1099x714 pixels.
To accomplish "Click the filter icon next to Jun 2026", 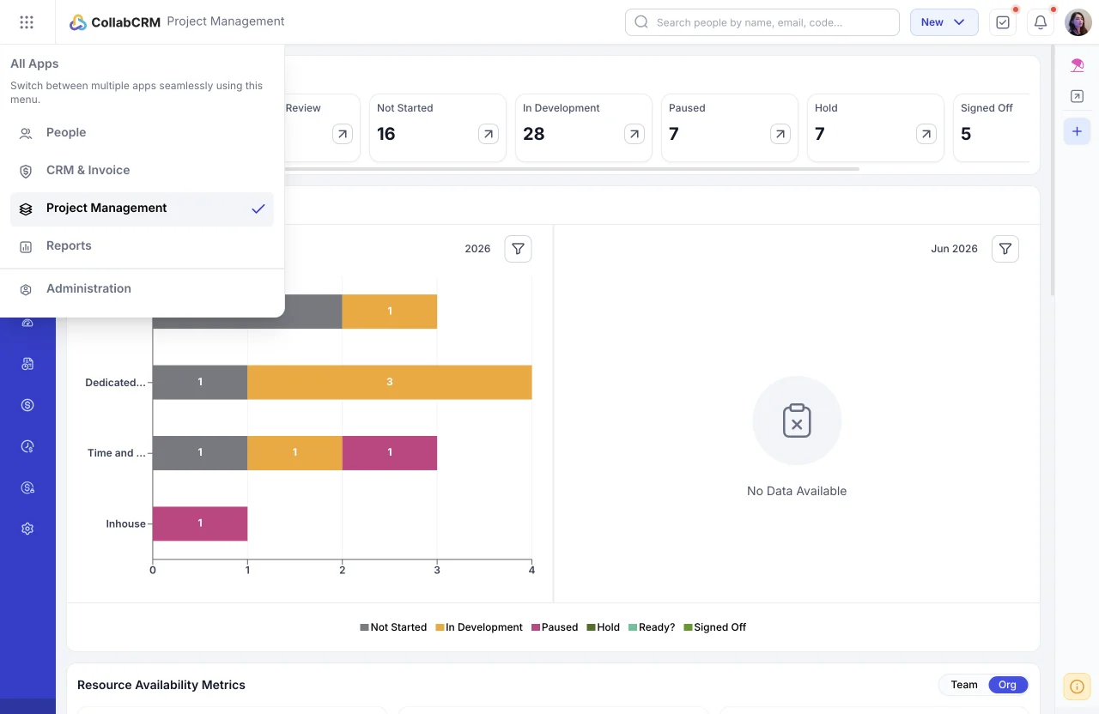I will [1005, 249].
